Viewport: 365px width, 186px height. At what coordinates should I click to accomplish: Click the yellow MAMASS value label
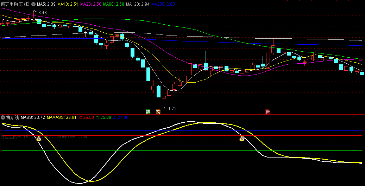point(61,117)
